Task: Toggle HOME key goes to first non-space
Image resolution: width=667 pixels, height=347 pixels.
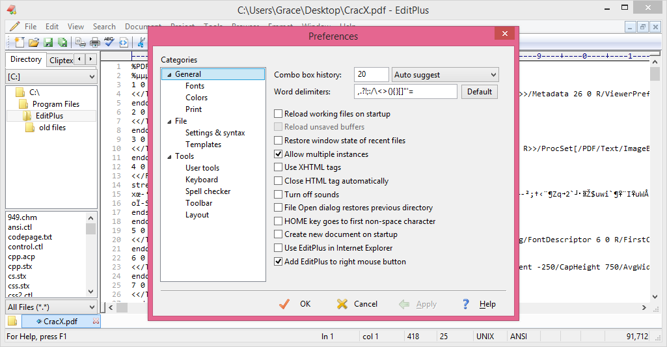Action: point(279,221)
